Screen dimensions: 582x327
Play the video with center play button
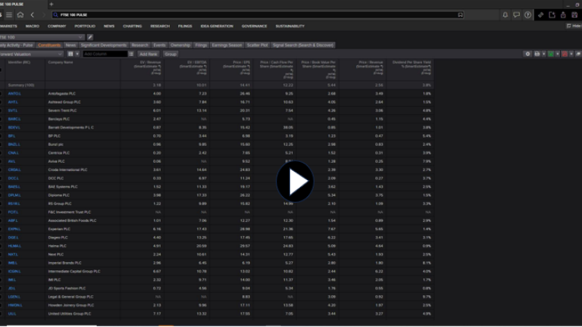coord(294,182)
